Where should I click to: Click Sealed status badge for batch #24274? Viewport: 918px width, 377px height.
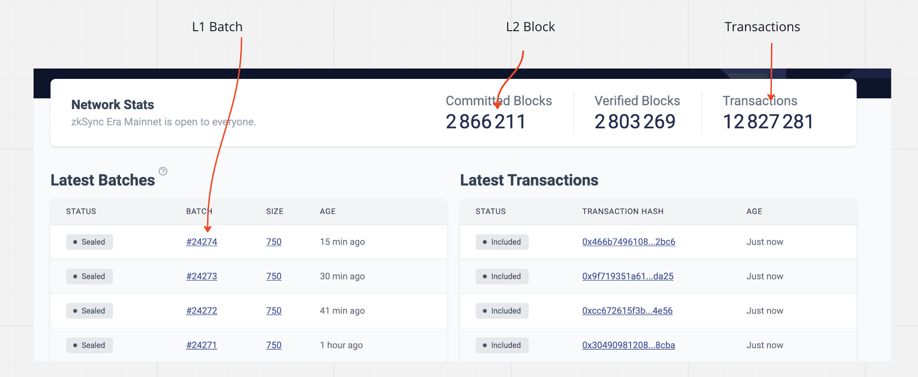(x=89, y=242)
